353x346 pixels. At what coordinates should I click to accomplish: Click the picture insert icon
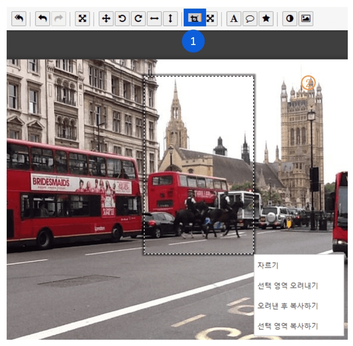[305, 19]
